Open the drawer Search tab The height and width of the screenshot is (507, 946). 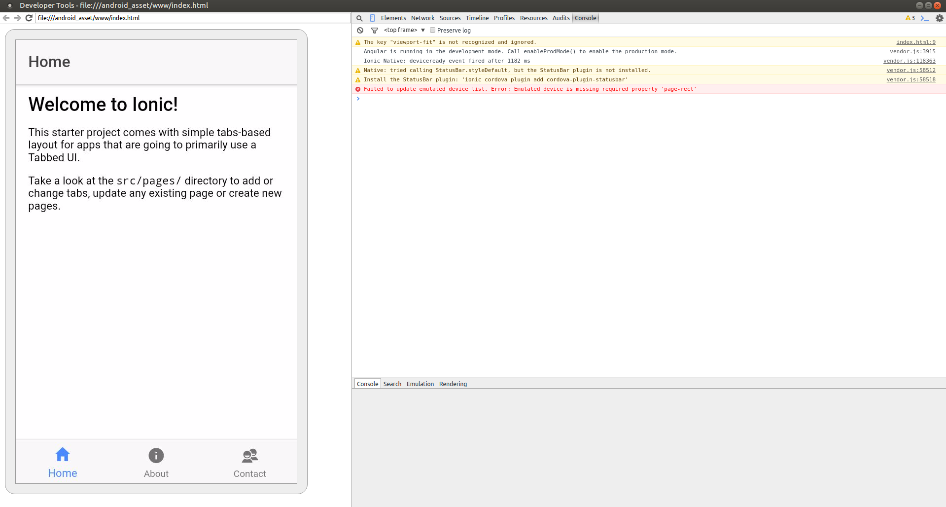pyautogui.click(x=392, y=384)
